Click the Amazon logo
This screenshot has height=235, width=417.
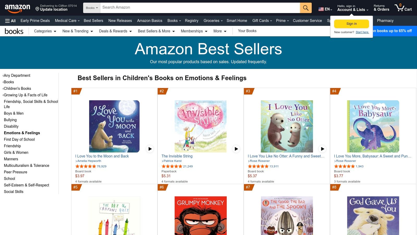pyautogui.click(x=17, y=8)
